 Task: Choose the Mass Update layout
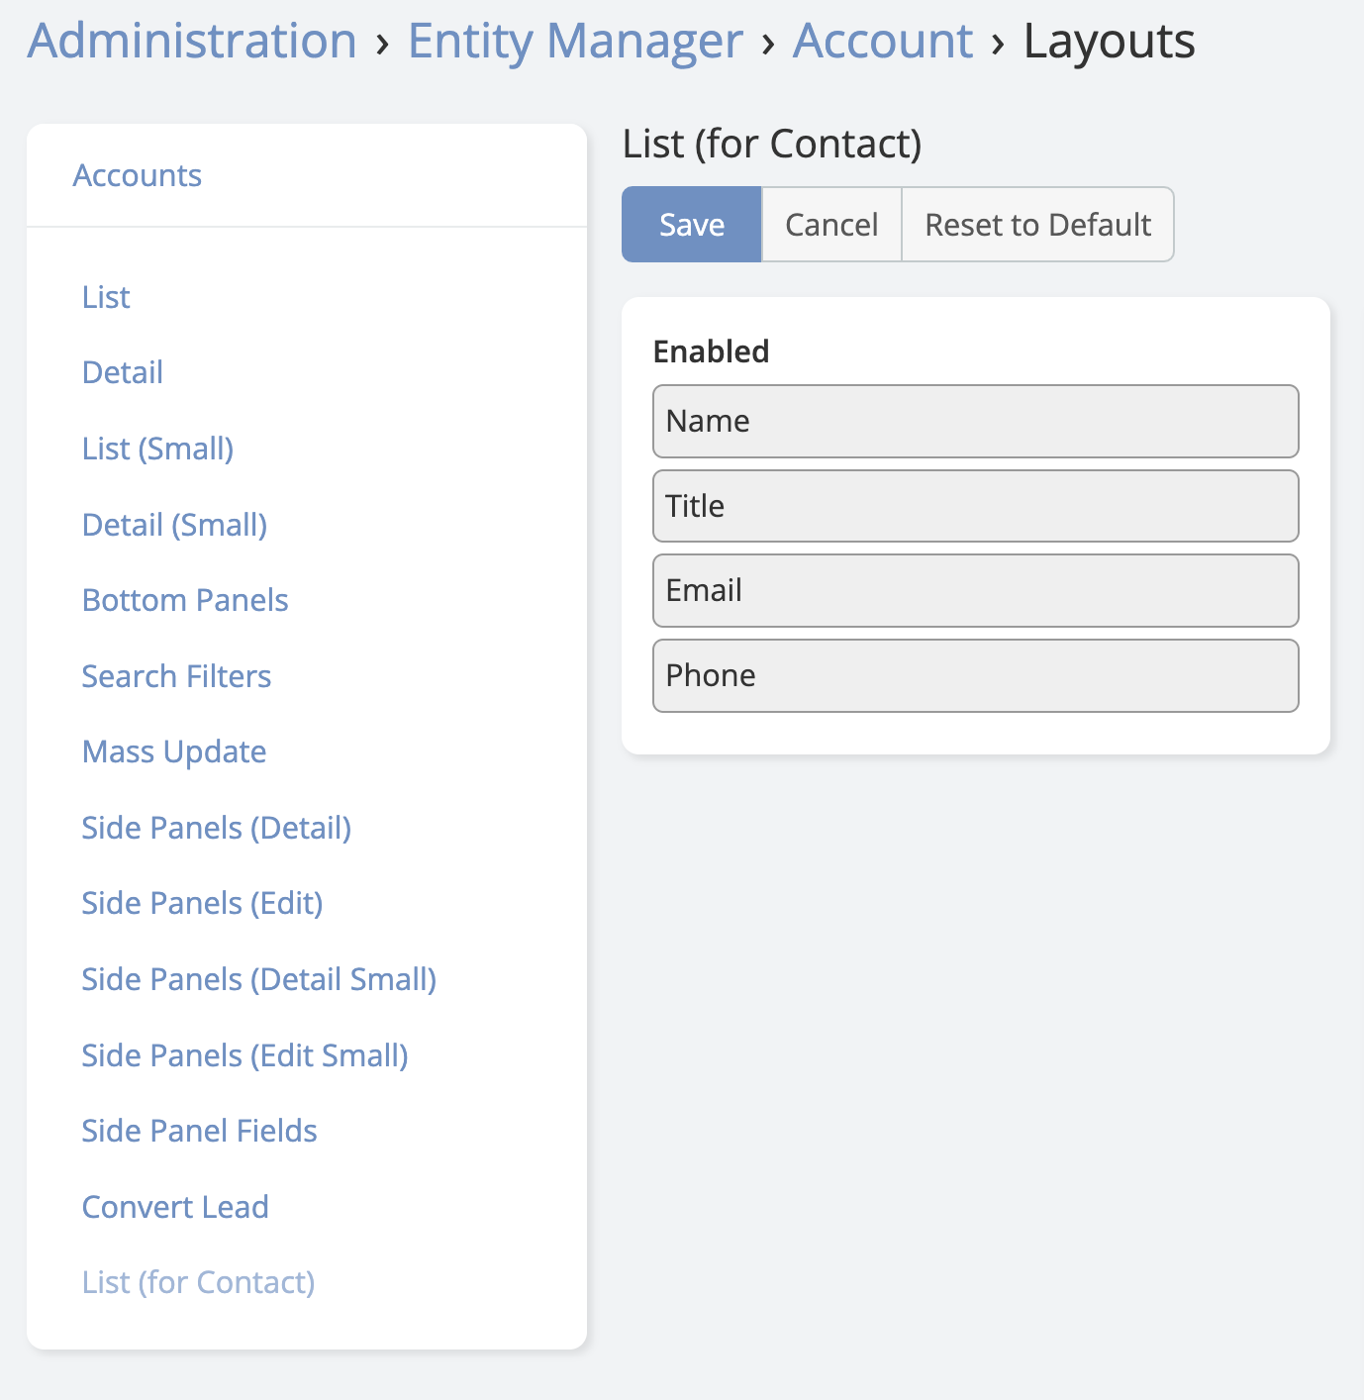coord(174,751)
